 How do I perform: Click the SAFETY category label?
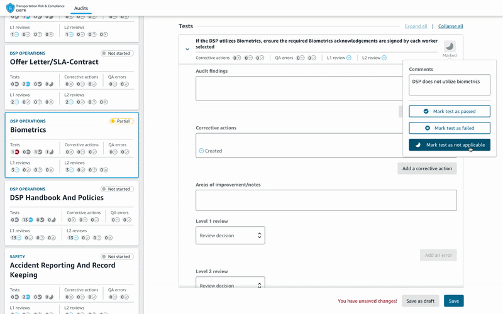point(18,257)
